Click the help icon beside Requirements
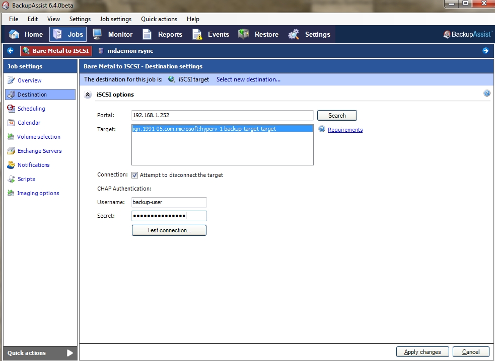 pos(322,129)
